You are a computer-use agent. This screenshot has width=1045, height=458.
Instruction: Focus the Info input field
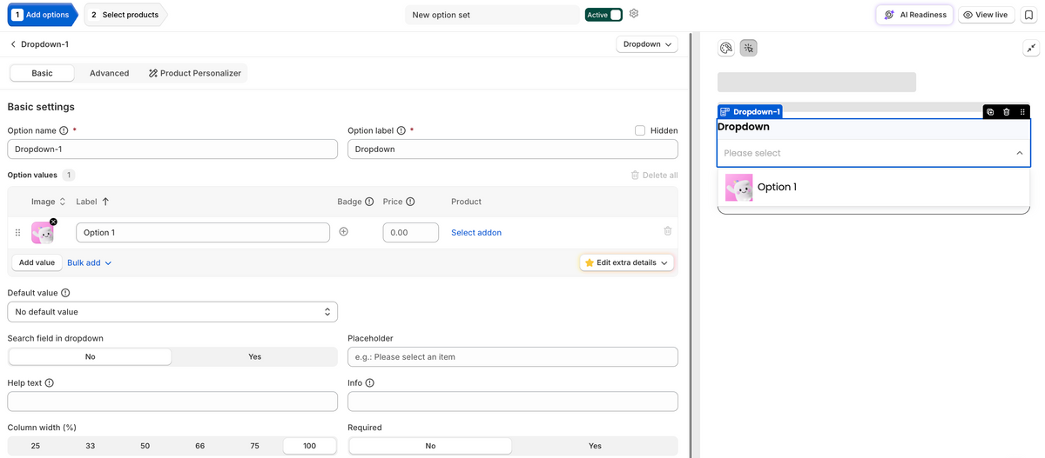point(513,401)
